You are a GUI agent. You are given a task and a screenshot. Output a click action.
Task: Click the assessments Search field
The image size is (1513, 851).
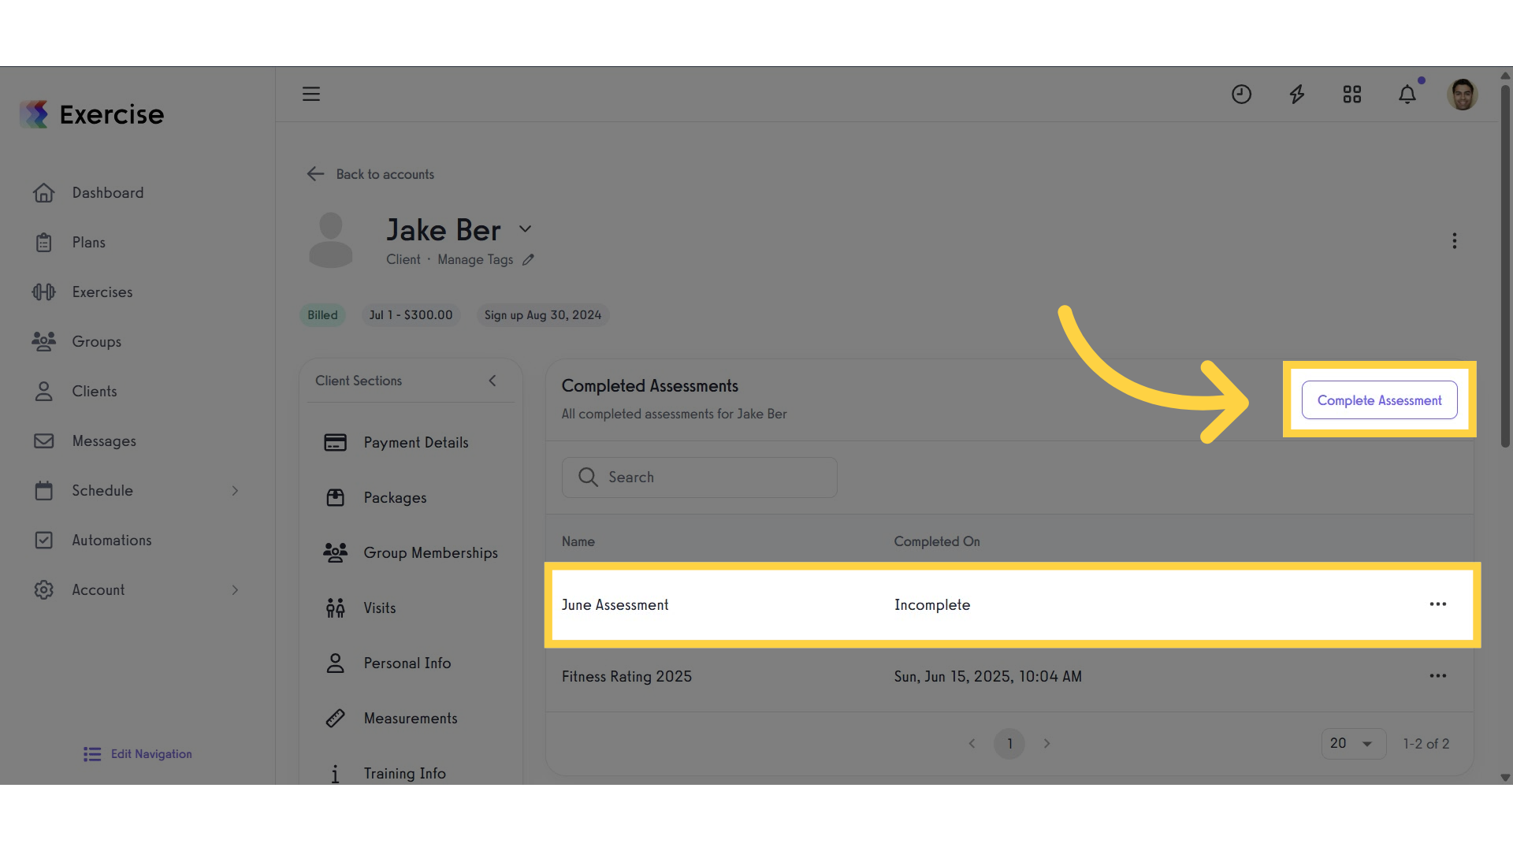click(x=699, y=478)
